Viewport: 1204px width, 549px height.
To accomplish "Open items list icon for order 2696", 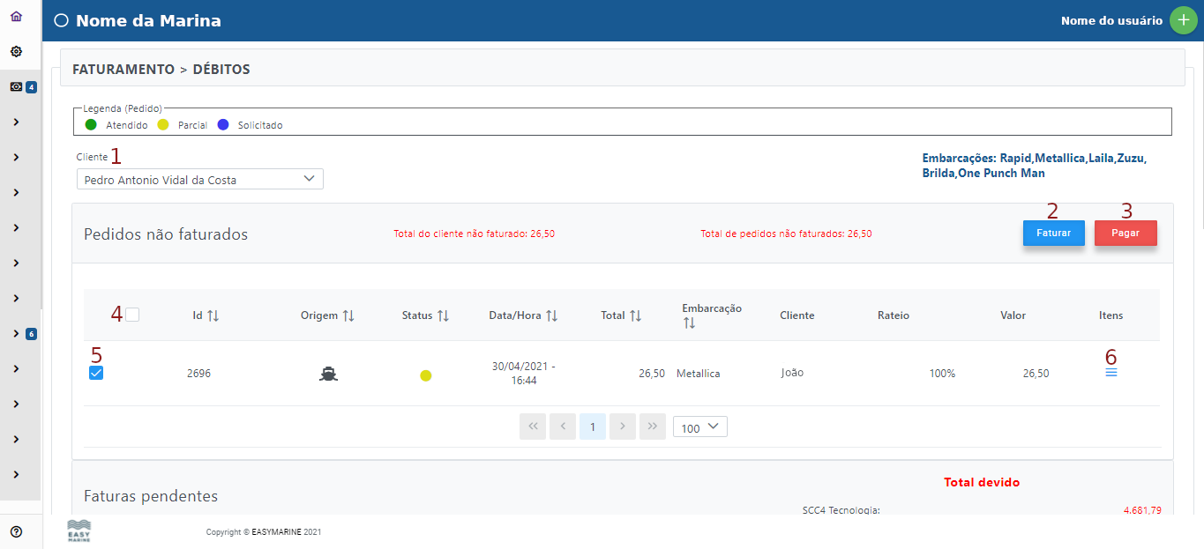I will (x=1111, y=373).
